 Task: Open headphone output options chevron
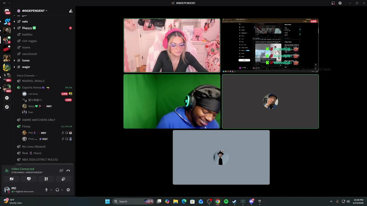coord(62,190)
